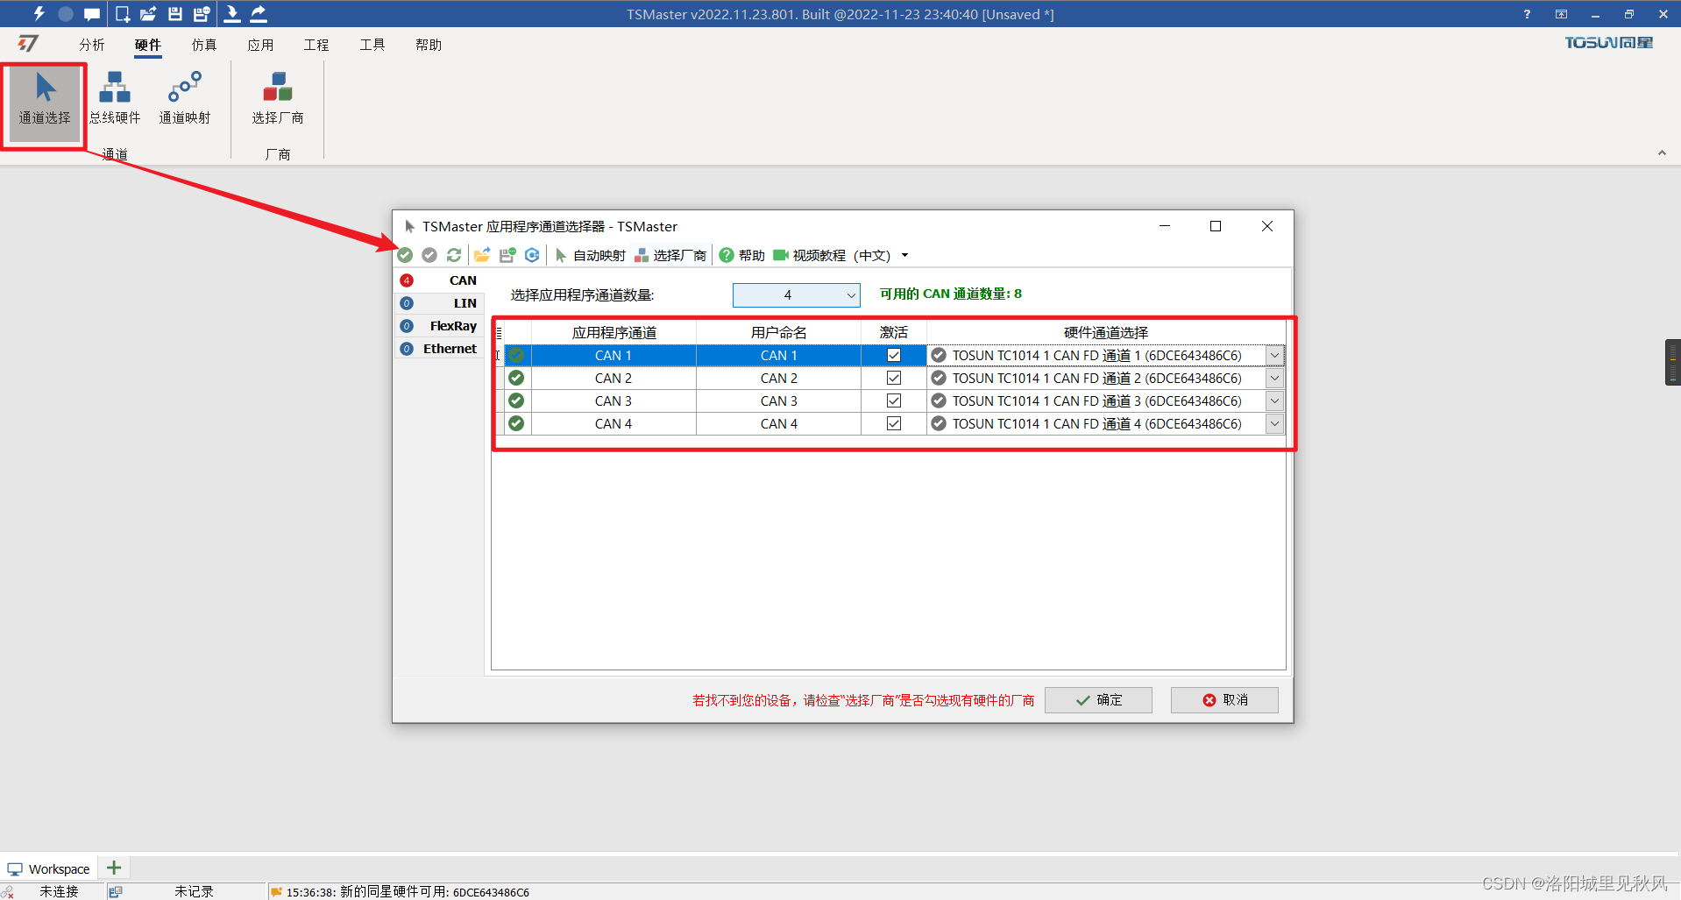
Task: Click the refresh arrows icon in dialog toolbar
Action: 454,255
